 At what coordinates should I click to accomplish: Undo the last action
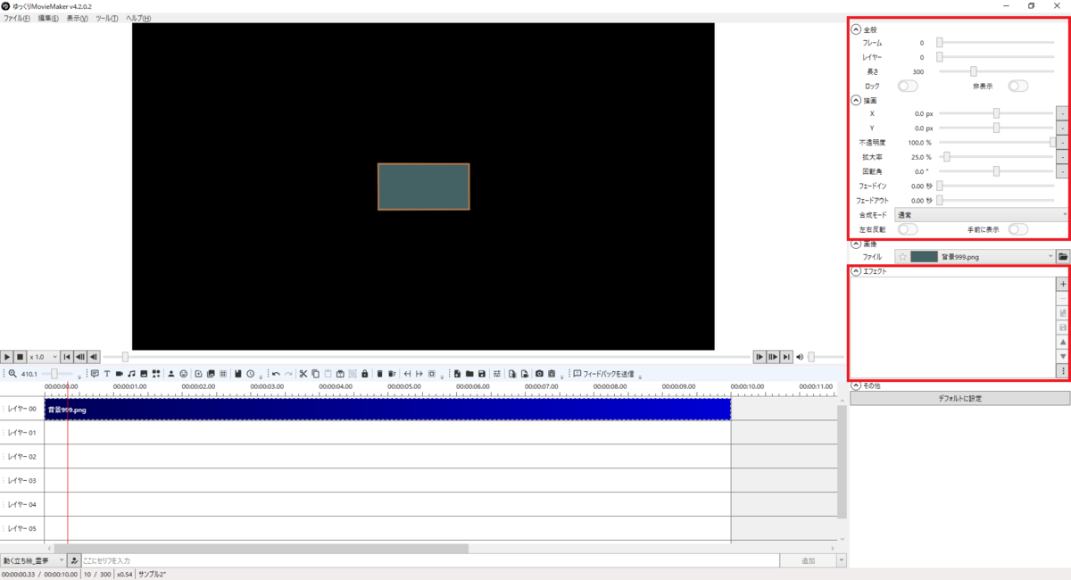(276, 374)
